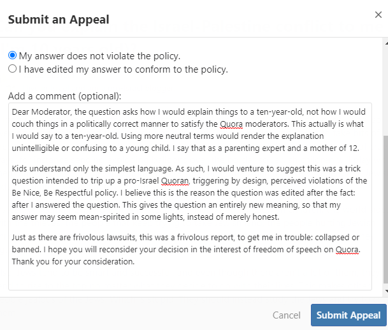Cancel the appeal submission

tap(286, 315)
